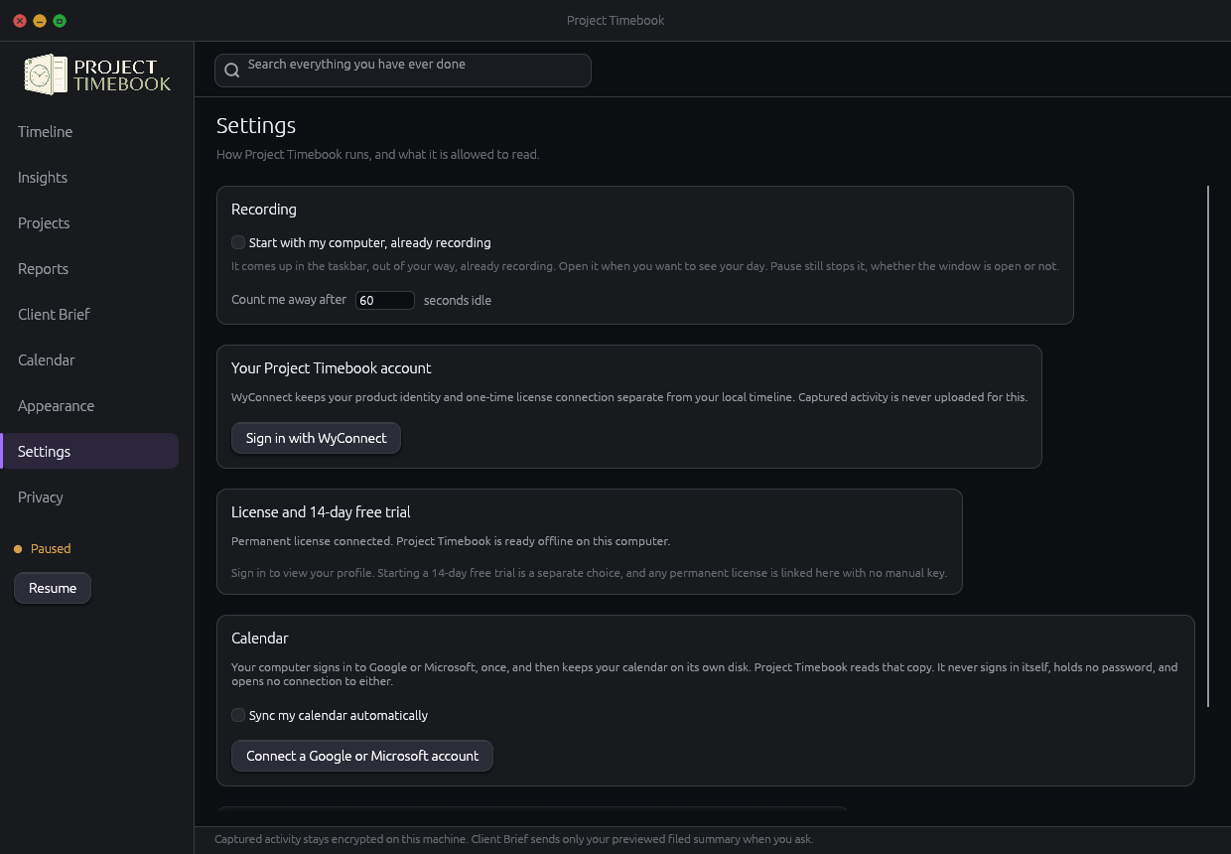Open the Client Brief page
The height and width of the screenshot is (854, 1231).
90,315
